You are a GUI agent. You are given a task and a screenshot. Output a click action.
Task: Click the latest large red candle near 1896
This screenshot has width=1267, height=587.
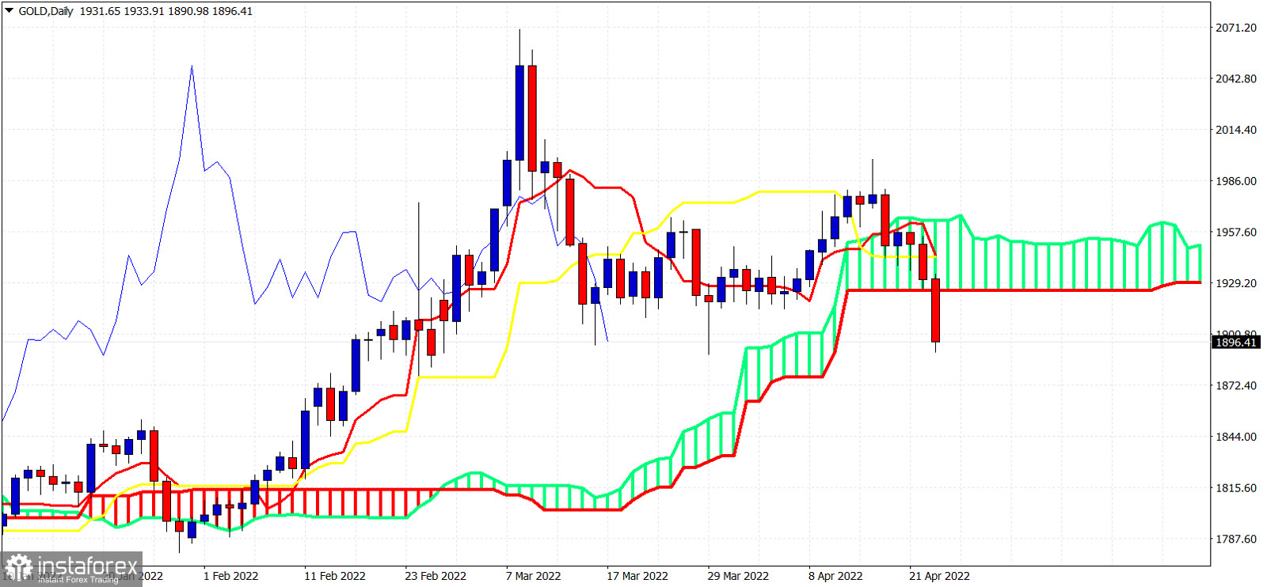tap(936, 310)
